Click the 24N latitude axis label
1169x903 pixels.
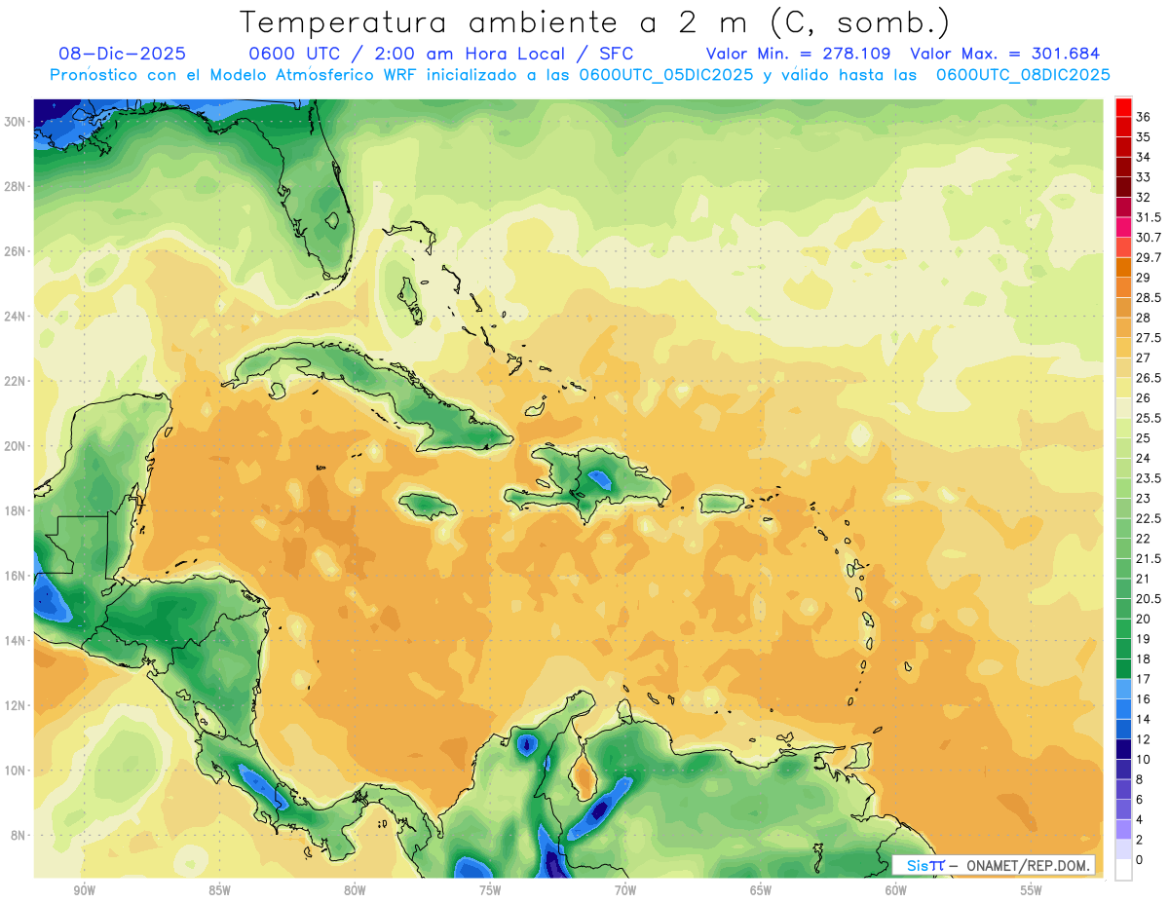[x=16, y=316]
